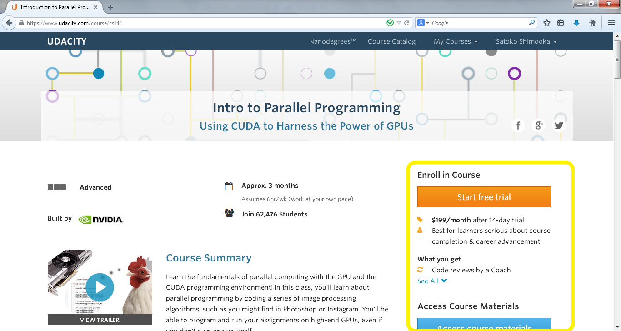Expand the Satoko Shimooka account dropdown
Image resolution: width=621 pixels, height=331 pixels.
click(x=526, y=41)
